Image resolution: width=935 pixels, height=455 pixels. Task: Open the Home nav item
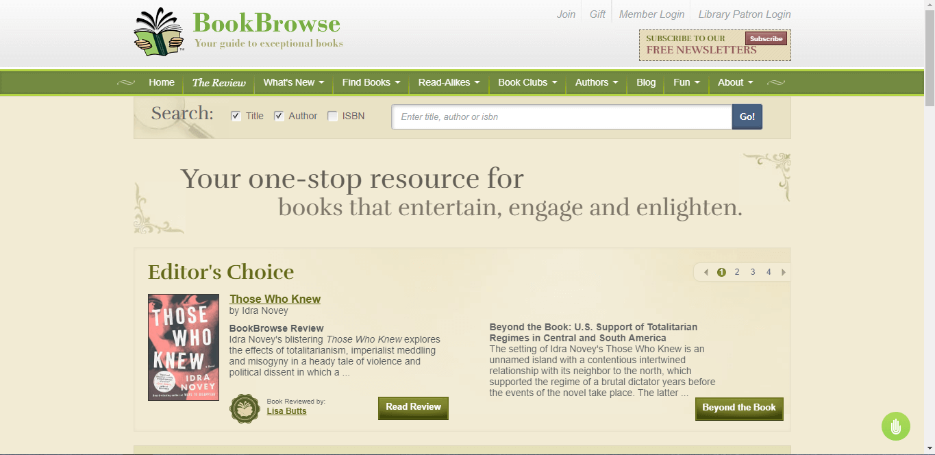point(162,82)
